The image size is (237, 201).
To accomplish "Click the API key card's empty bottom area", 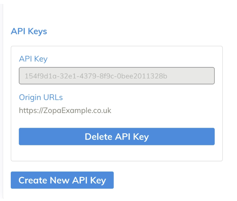I will [117, 153].
